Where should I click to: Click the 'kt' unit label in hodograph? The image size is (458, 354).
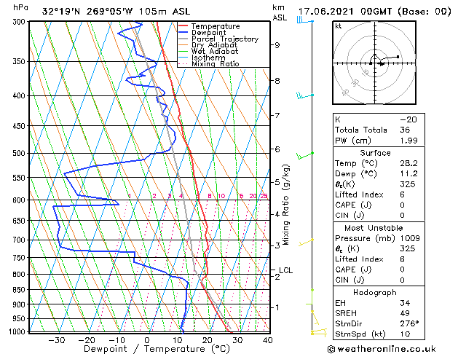pyautogui.click(x=338, y=26)
